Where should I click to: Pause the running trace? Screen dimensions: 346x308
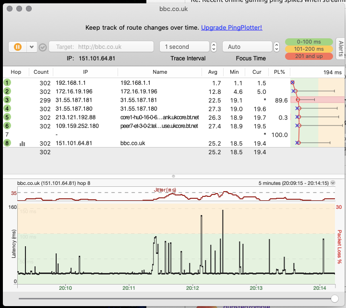18,47
